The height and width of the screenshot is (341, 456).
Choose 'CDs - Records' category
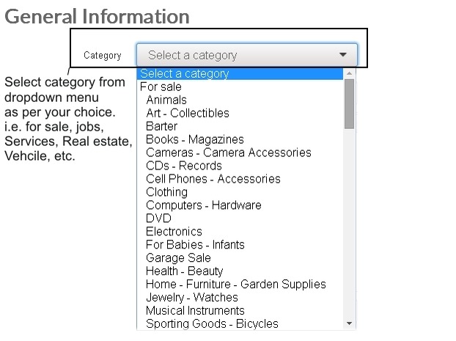pyautogui.click(x=183, y=166)
